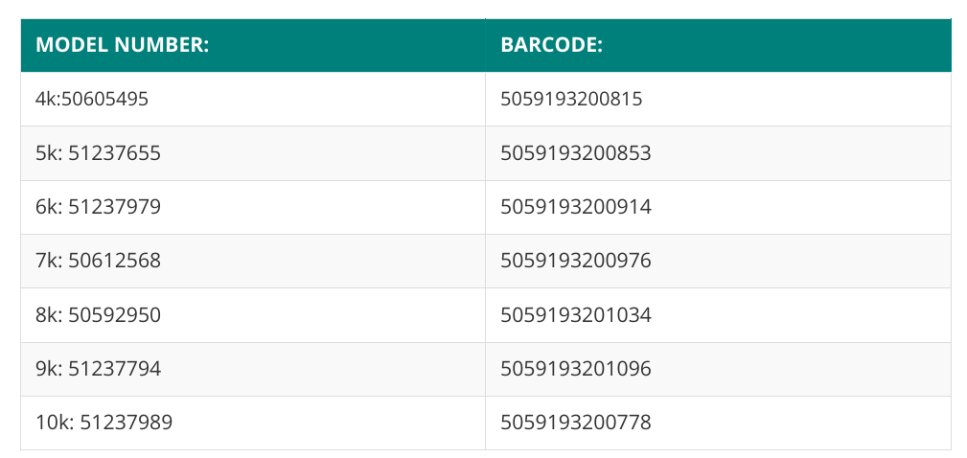
Task: Click barcode 5059193201034
Action: pos(575,315)
